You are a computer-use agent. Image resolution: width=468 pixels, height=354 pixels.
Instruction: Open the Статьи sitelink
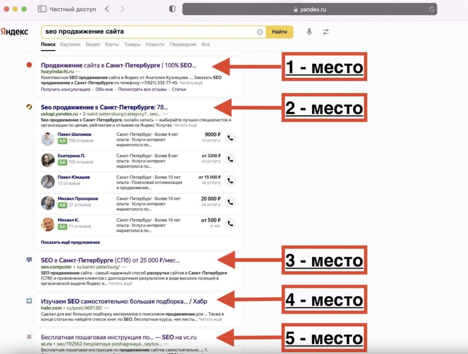click(179, 89)
